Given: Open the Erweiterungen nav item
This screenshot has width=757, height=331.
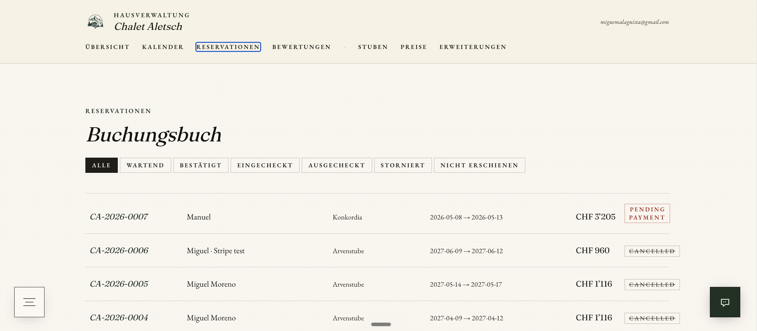Looking at the screenshot, I should tap(473, 47).
